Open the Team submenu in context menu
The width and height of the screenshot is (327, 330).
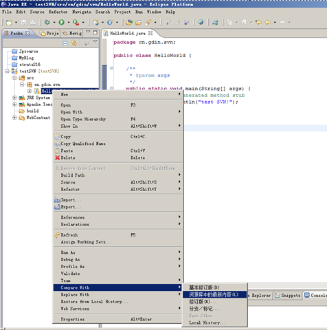(118, 280)
